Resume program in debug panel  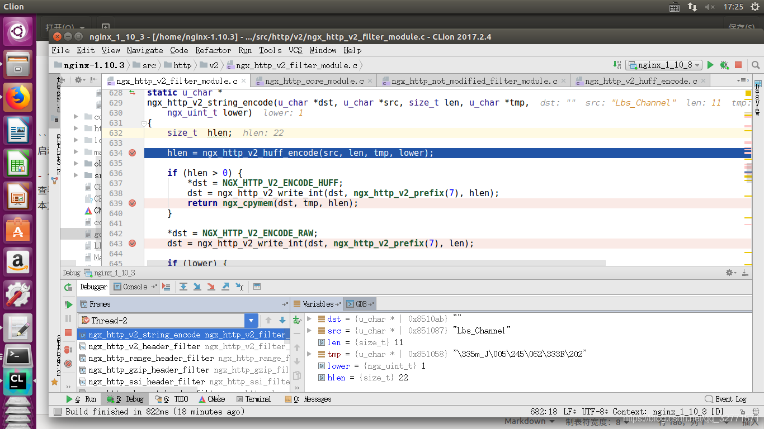tap(68, 304)
